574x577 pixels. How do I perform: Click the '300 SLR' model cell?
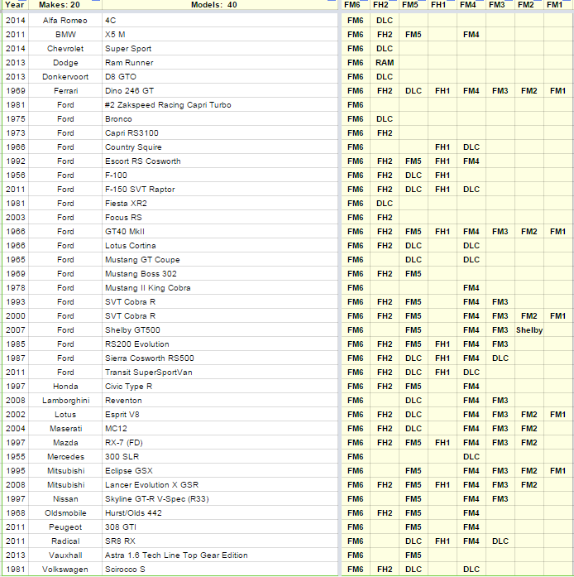coord(219,457)
